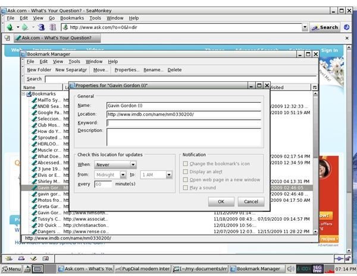This screenshot has height=276, width=357.
Task: Click Move... in Bookmark Manager toolbar
Action: click(x=101, y=70)
